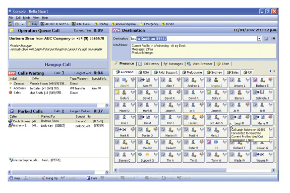The height and width of the screenshot is (193, 290).
Task: Switch to Holiday mode
Action: pos(101,24)
